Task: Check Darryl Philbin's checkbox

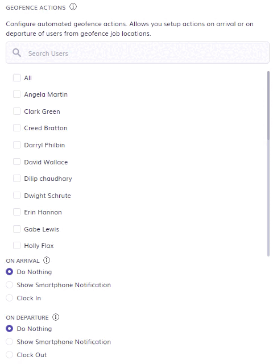Action: tap(16, 145)
